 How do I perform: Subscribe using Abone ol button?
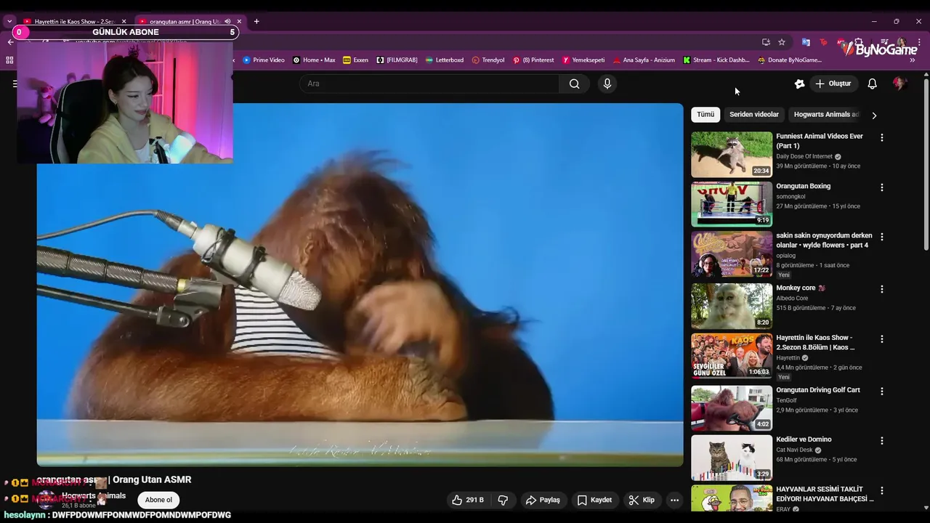click(x=158, y=500)
